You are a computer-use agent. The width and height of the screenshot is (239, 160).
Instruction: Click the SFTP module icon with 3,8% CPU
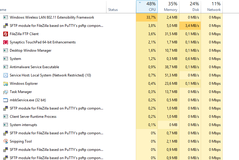[6, 26]
